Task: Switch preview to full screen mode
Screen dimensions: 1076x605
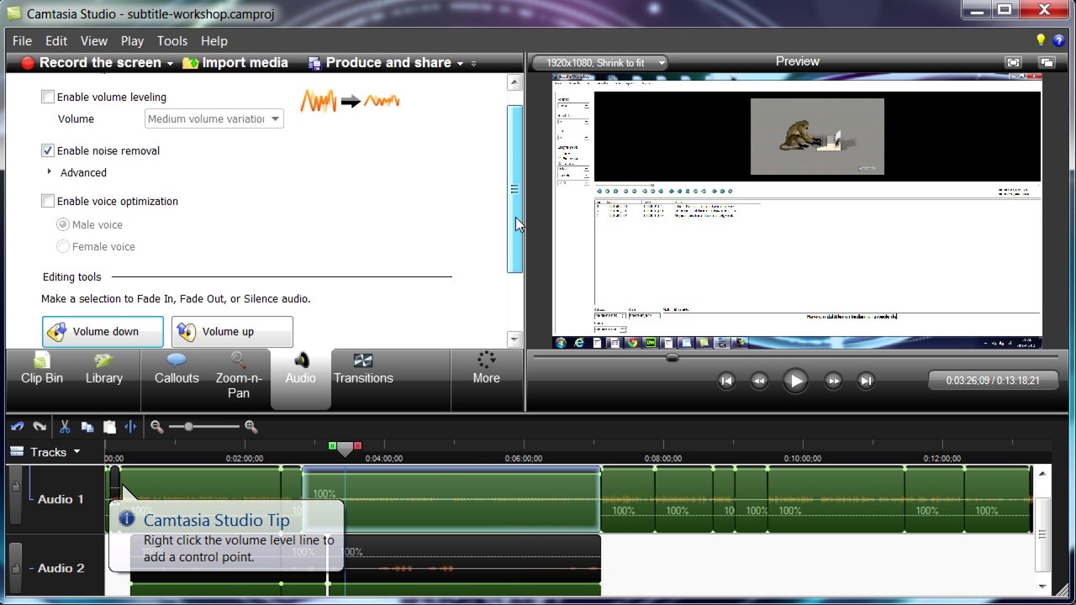Action: 1014,62
